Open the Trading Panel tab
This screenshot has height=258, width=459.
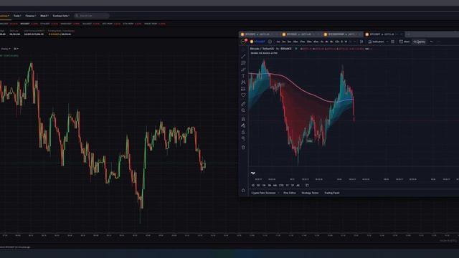(332, 193)
